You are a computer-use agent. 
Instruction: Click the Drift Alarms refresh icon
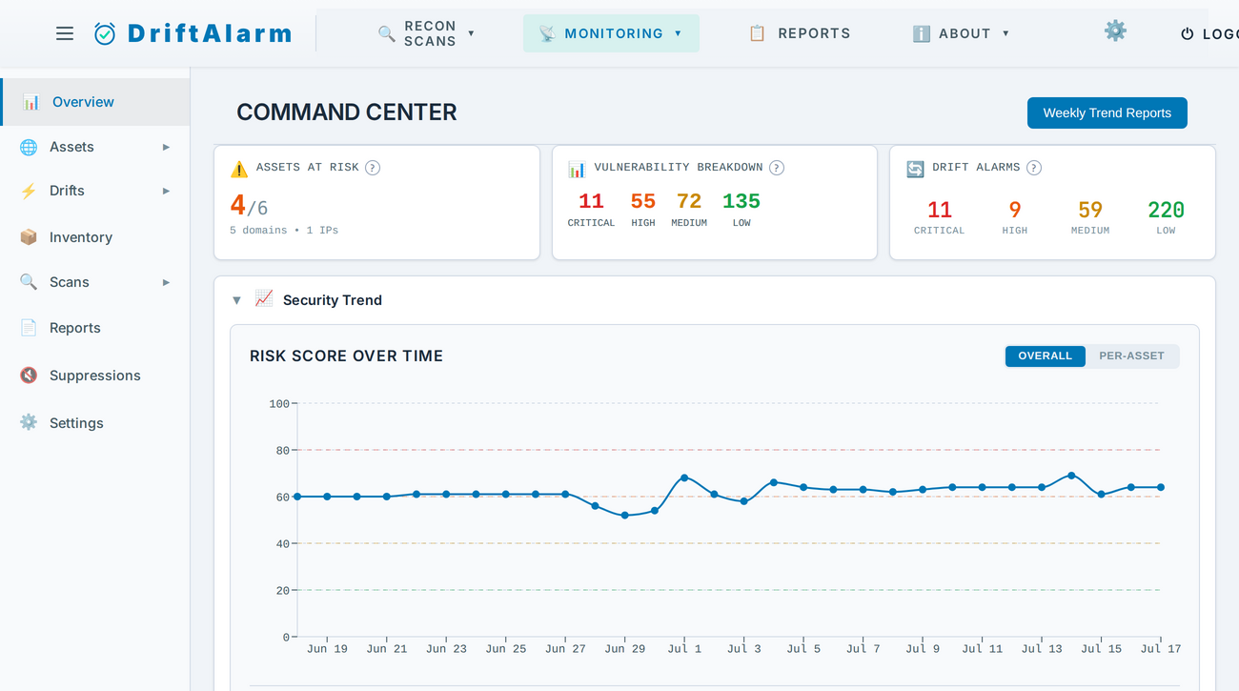coord(915,169)
